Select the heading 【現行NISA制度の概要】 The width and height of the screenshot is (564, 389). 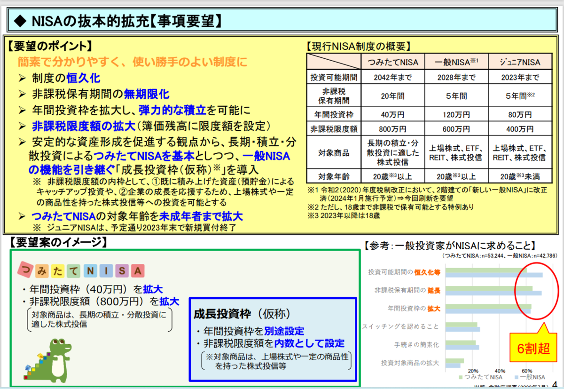coord(359,46)
